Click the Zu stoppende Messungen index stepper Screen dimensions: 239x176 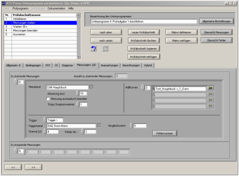point(16,151)
